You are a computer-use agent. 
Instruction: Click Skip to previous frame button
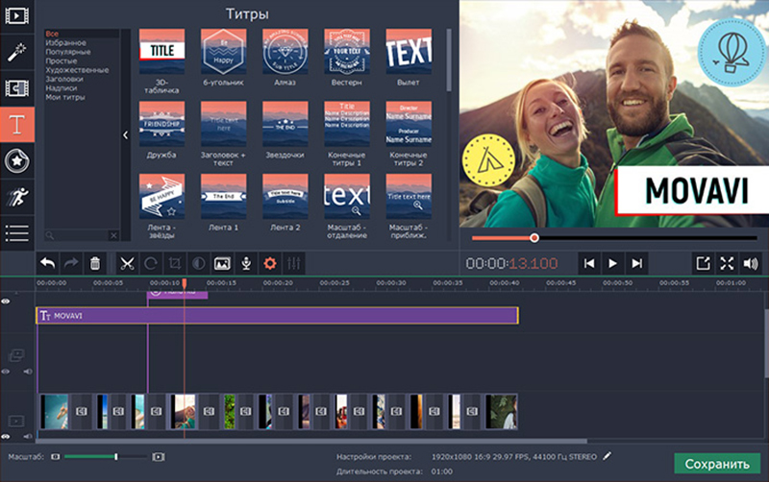click(589, 263)
